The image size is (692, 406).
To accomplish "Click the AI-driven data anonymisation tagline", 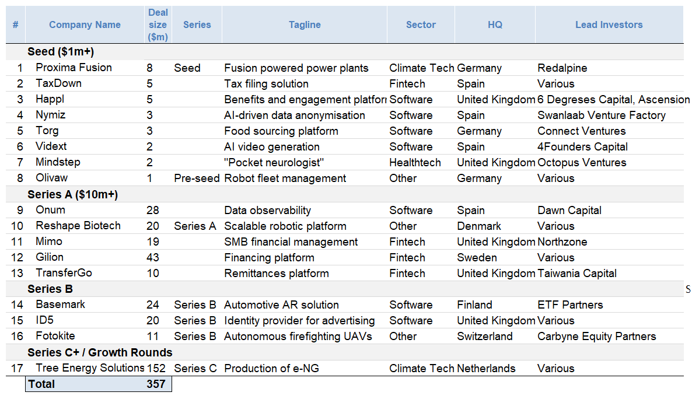I will [295, 115].
